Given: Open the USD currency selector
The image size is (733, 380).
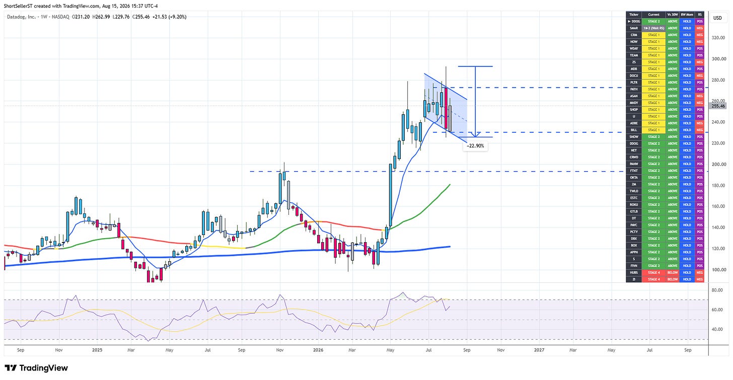Looking at the screenshot, I should (718, 18).
